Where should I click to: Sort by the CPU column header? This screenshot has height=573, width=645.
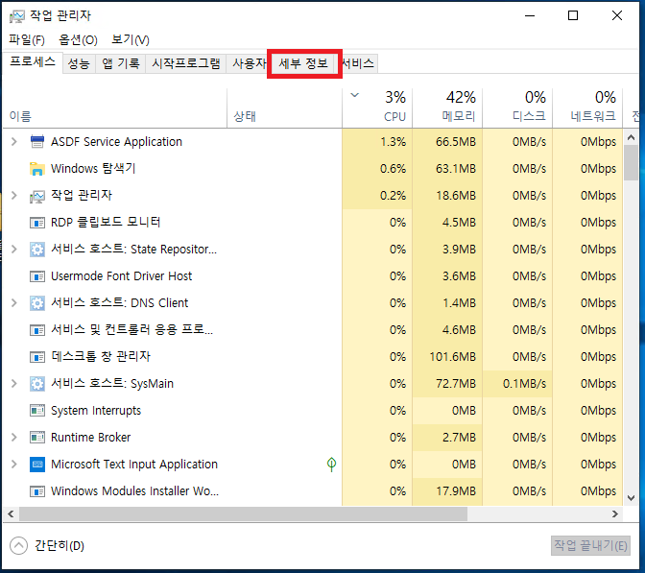point(377,107)
